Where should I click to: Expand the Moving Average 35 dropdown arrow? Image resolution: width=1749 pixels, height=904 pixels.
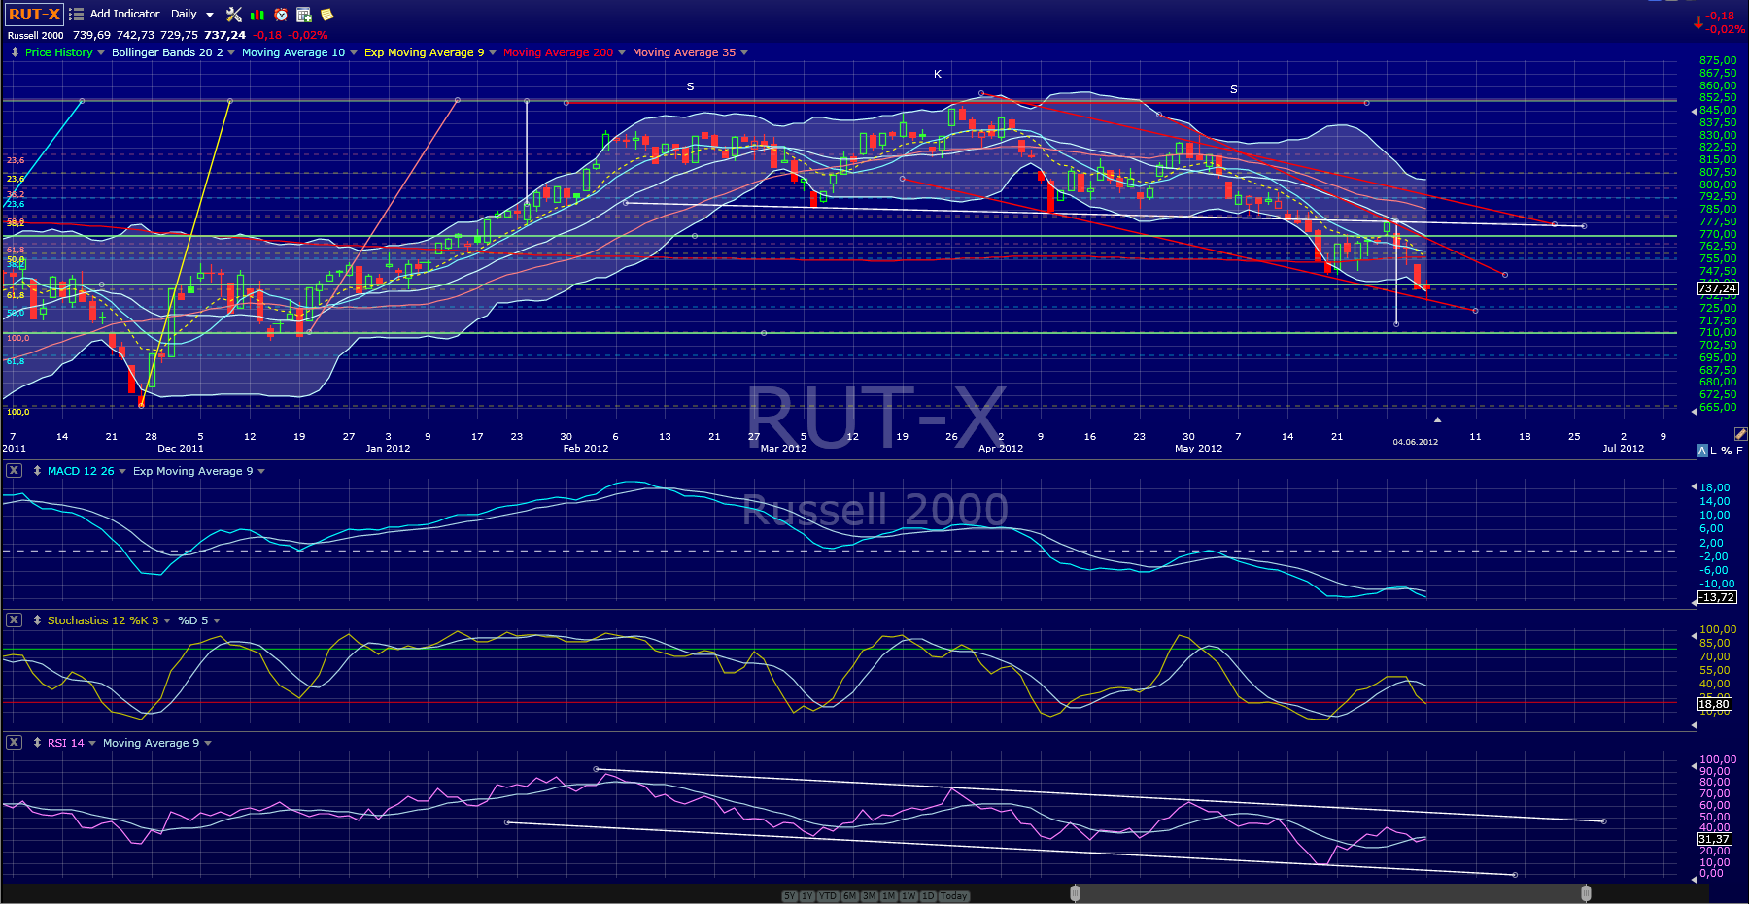pyautogui.click(x=744, y=53)
